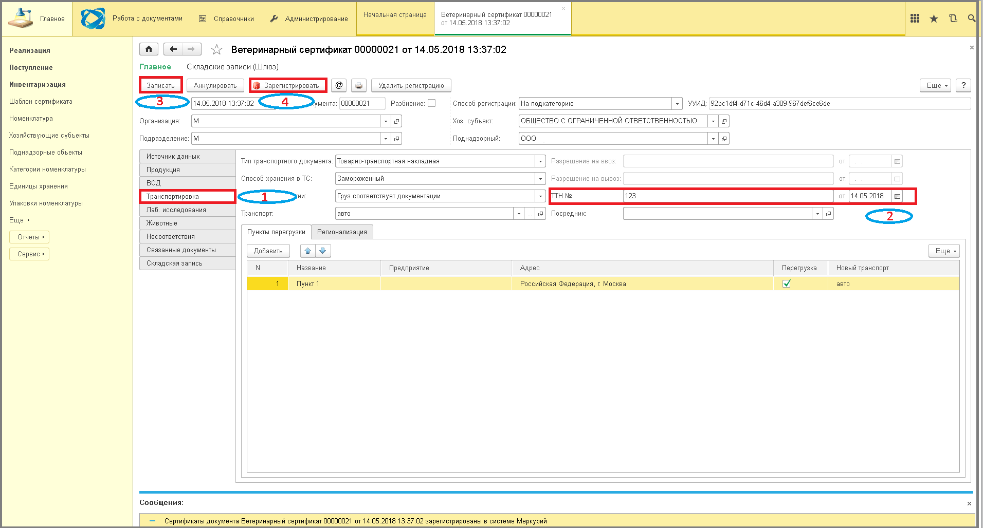Image resolution: width=983 pixels, height=528 pixels.
Task: Open Организация value form icon
Action: pos(396,121)
